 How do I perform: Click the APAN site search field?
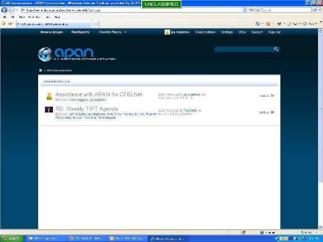244,49
